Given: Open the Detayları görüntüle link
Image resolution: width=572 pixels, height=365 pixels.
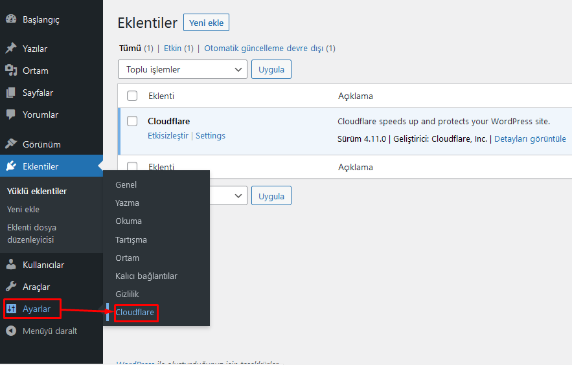Looking at the screenshot, I should [530, 138].
